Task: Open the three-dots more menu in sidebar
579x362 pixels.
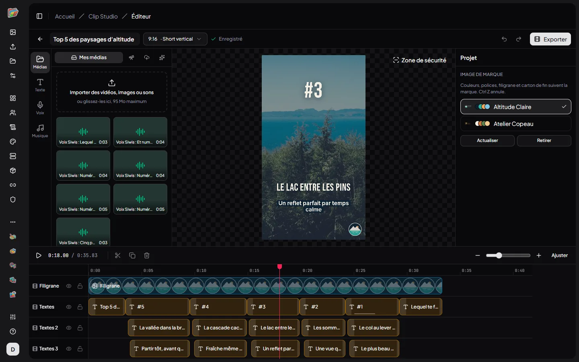Action: coord(13,222)
